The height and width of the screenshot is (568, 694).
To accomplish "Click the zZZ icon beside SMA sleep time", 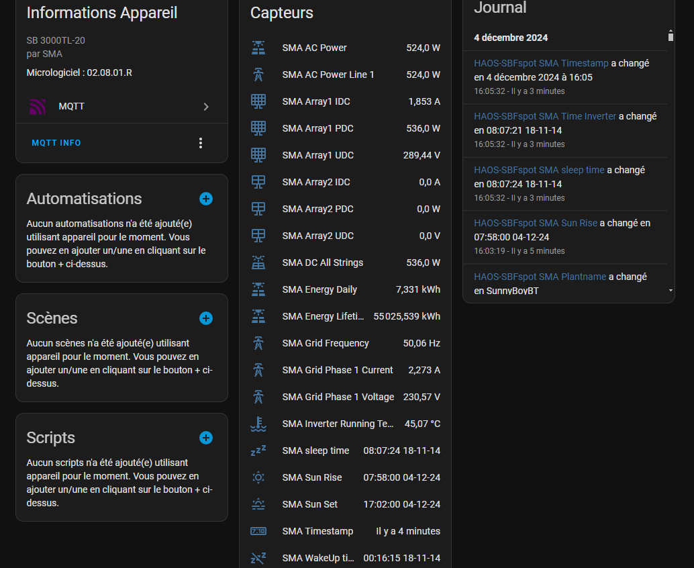I will coord(258,451).
